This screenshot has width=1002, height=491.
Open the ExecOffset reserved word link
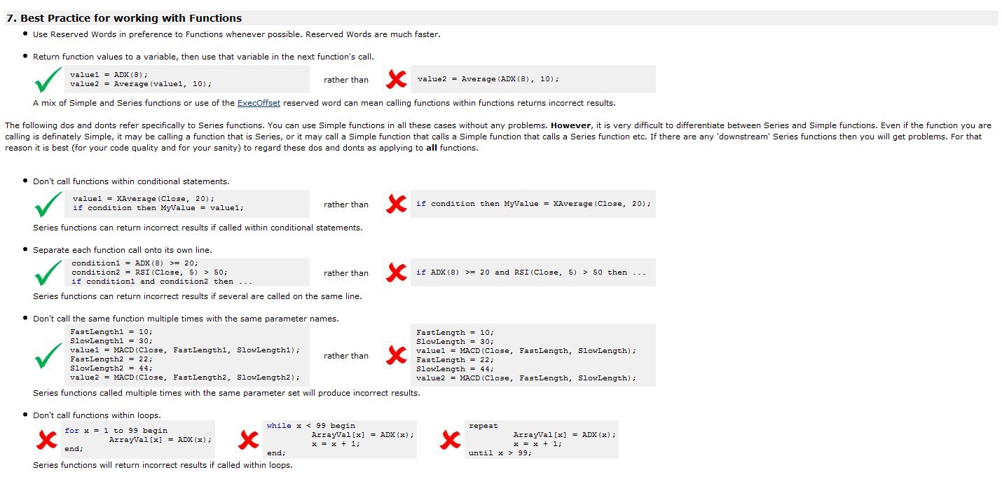tap(259, 103)
